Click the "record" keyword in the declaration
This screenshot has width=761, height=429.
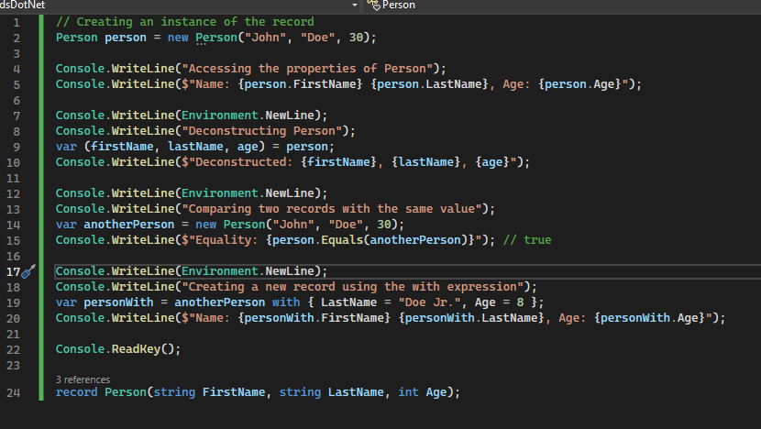tap(76, 392)
